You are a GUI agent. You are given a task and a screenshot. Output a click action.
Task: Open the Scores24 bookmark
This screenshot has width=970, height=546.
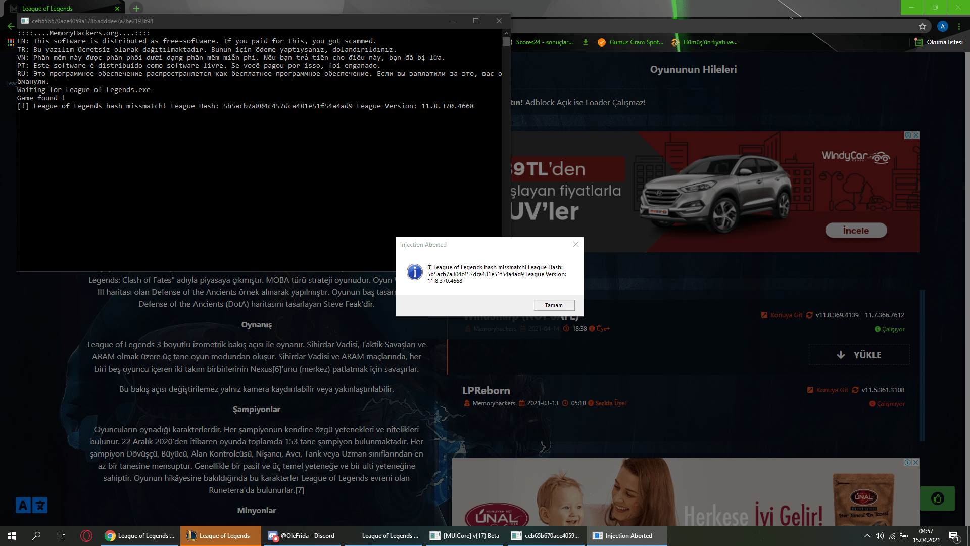click(544, 42)
